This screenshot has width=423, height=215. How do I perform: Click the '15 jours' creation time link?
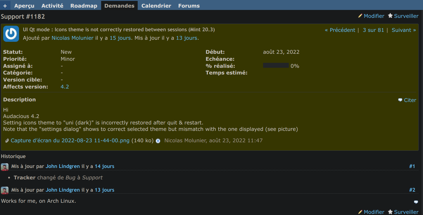click(120, 38)
